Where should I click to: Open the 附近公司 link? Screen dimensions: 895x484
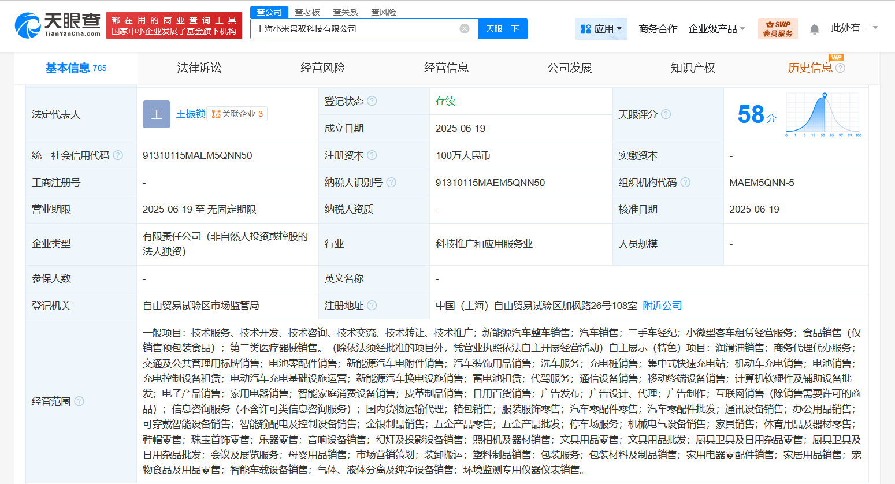click(662, 306)
